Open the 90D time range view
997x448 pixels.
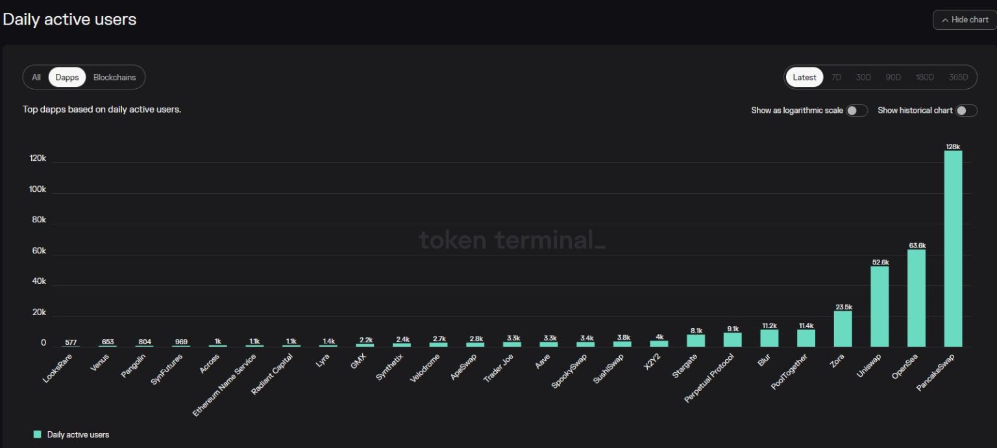click(x=893, y=77)
